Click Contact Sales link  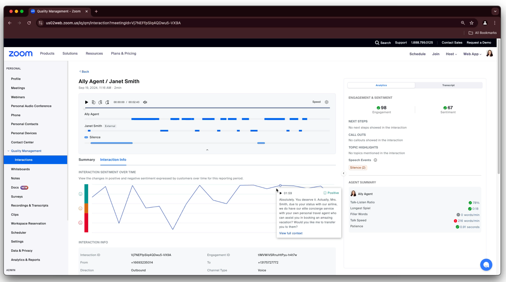point(452,43)
